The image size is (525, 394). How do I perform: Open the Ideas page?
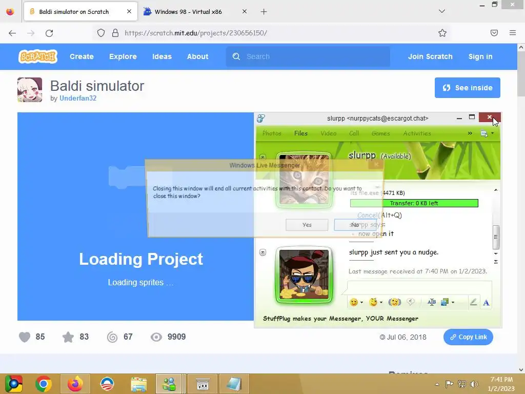(162, 56)
